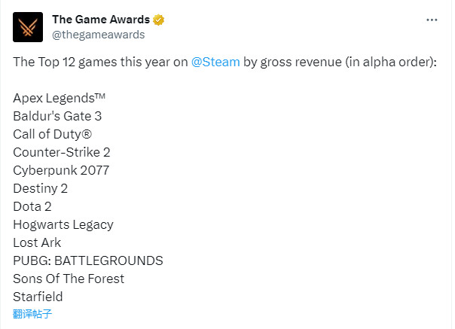
Task: Click the 翻译帖子 translate post link
Action: pyautogui.click(x=32, y=314)
